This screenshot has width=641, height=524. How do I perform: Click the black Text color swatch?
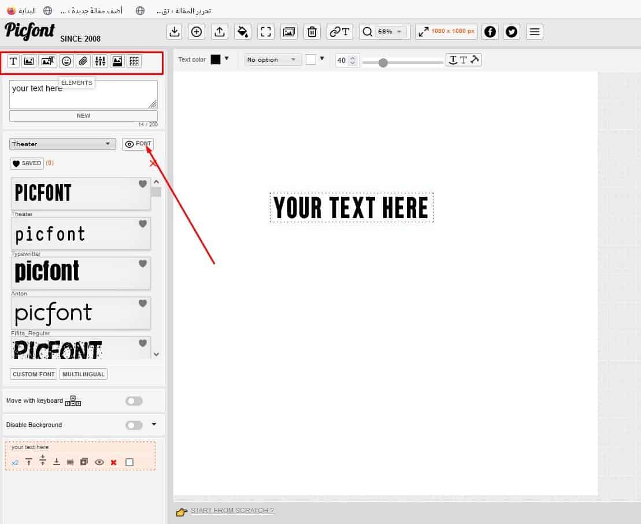pyautogui.click(x=216, y=59)
